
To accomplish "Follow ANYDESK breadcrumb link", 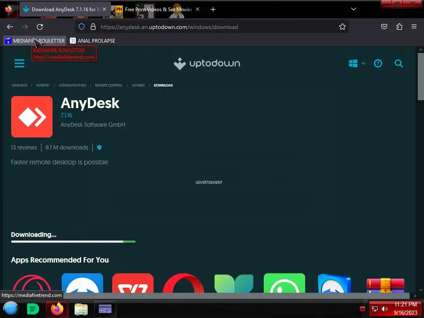I will [x=138, y=85].
